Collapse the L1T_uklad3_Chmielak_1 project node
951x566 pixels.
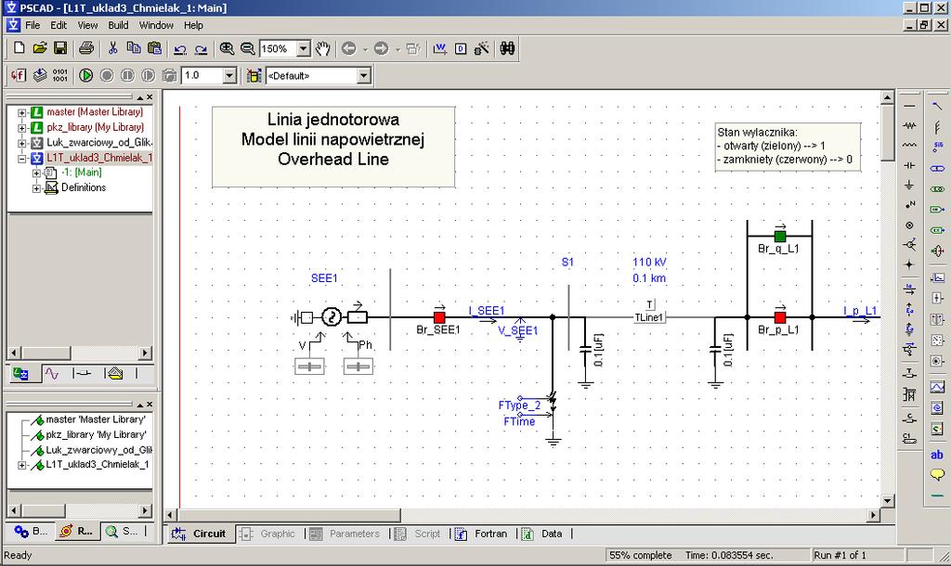tap(22, 159)
